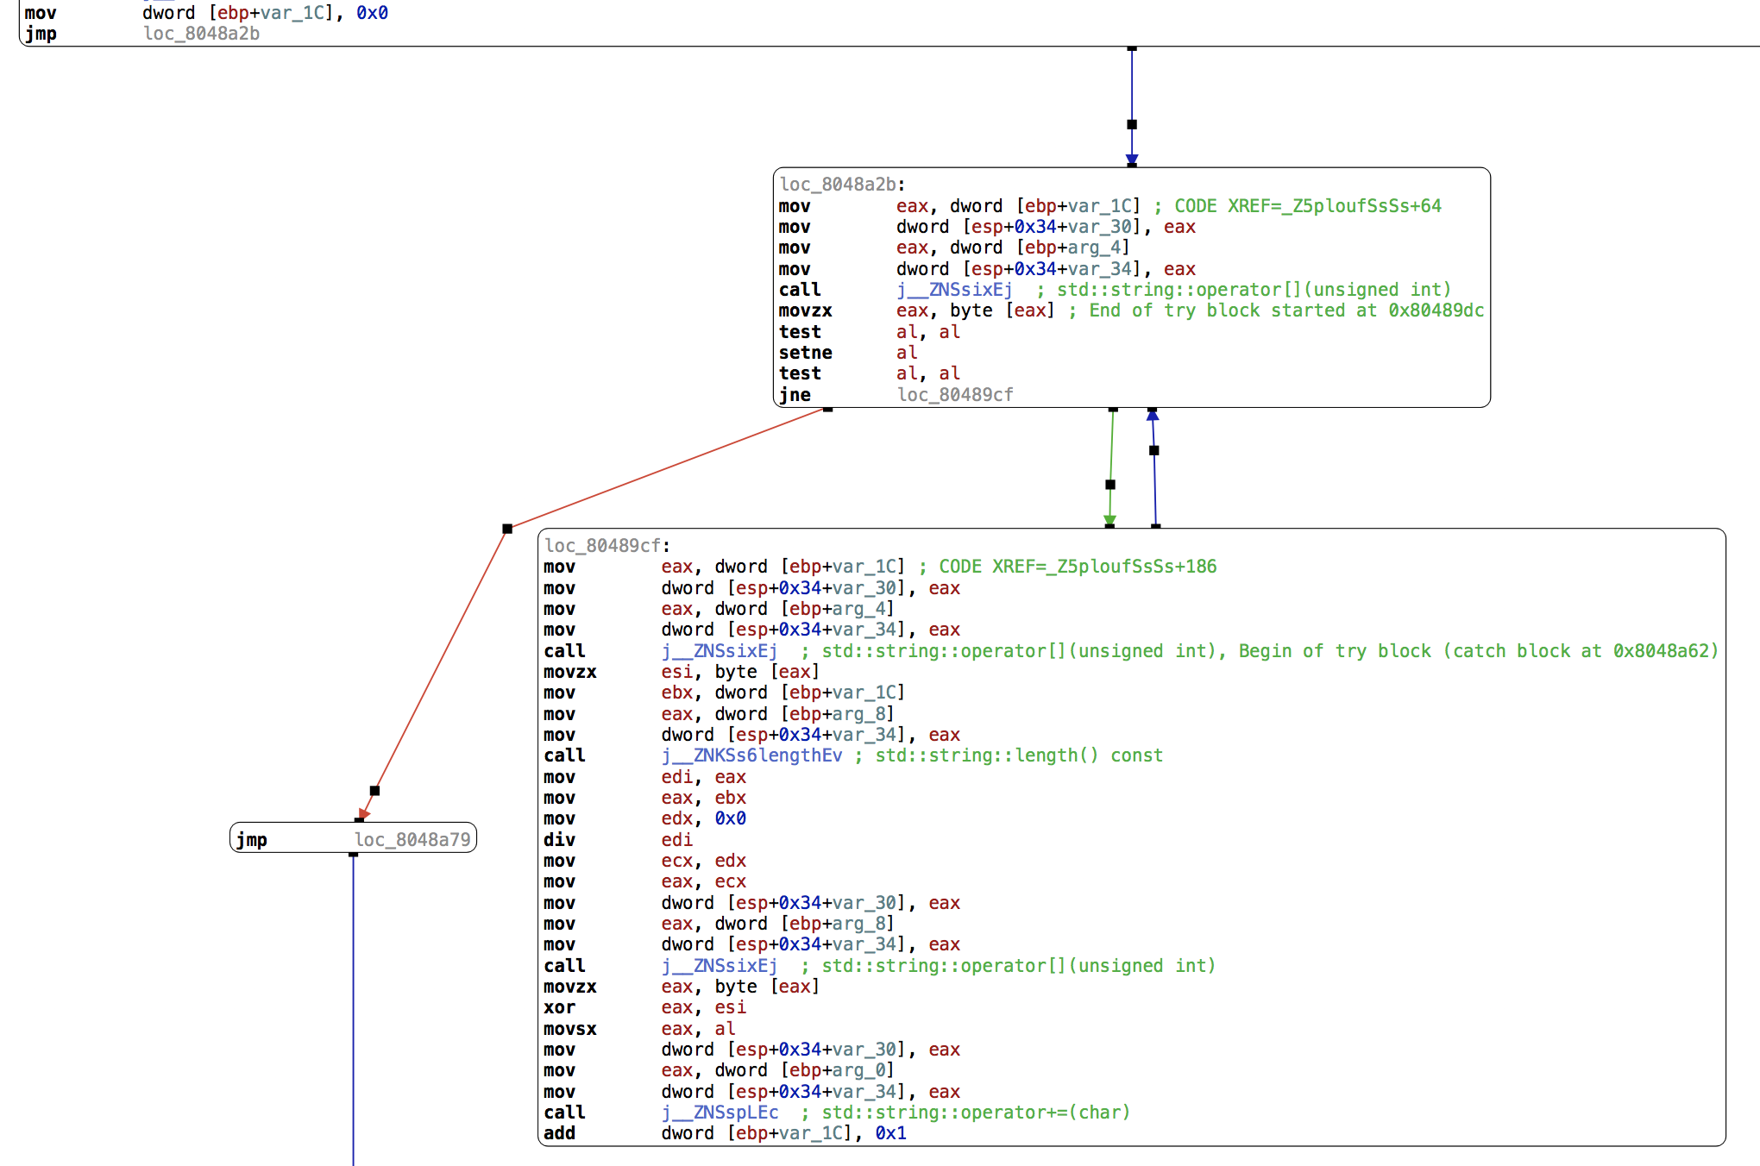Viewport: 1760px width, 1166px height.
Task: Select the div edi instruction
Action: click(618, 840)
